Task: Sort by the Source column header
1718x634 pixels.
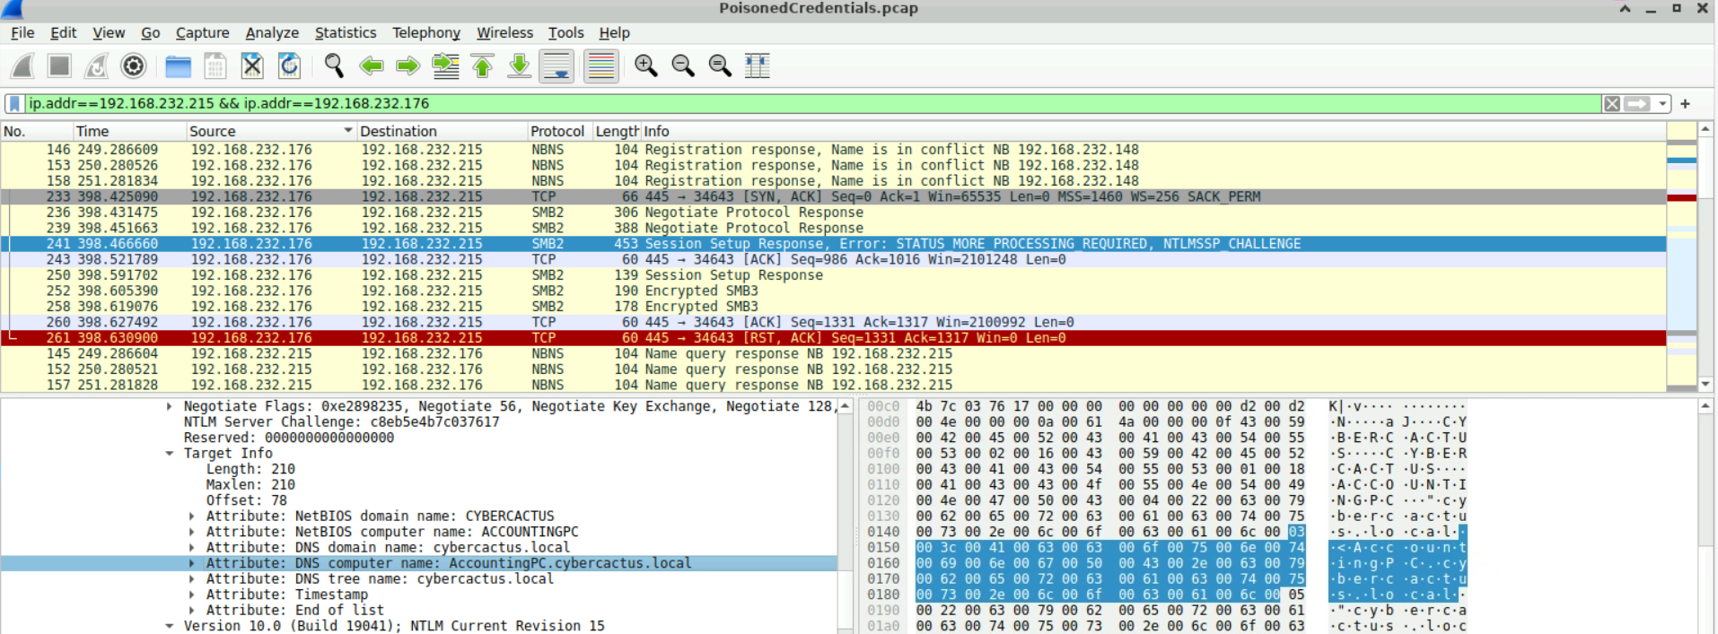Action: (271, 131)
